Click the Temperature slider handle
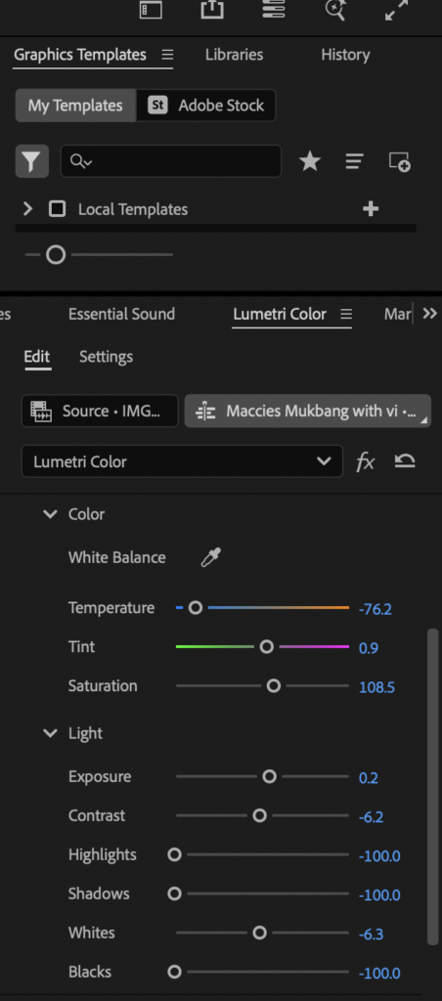The image size is (442, 1001). (x=196, y=608)
